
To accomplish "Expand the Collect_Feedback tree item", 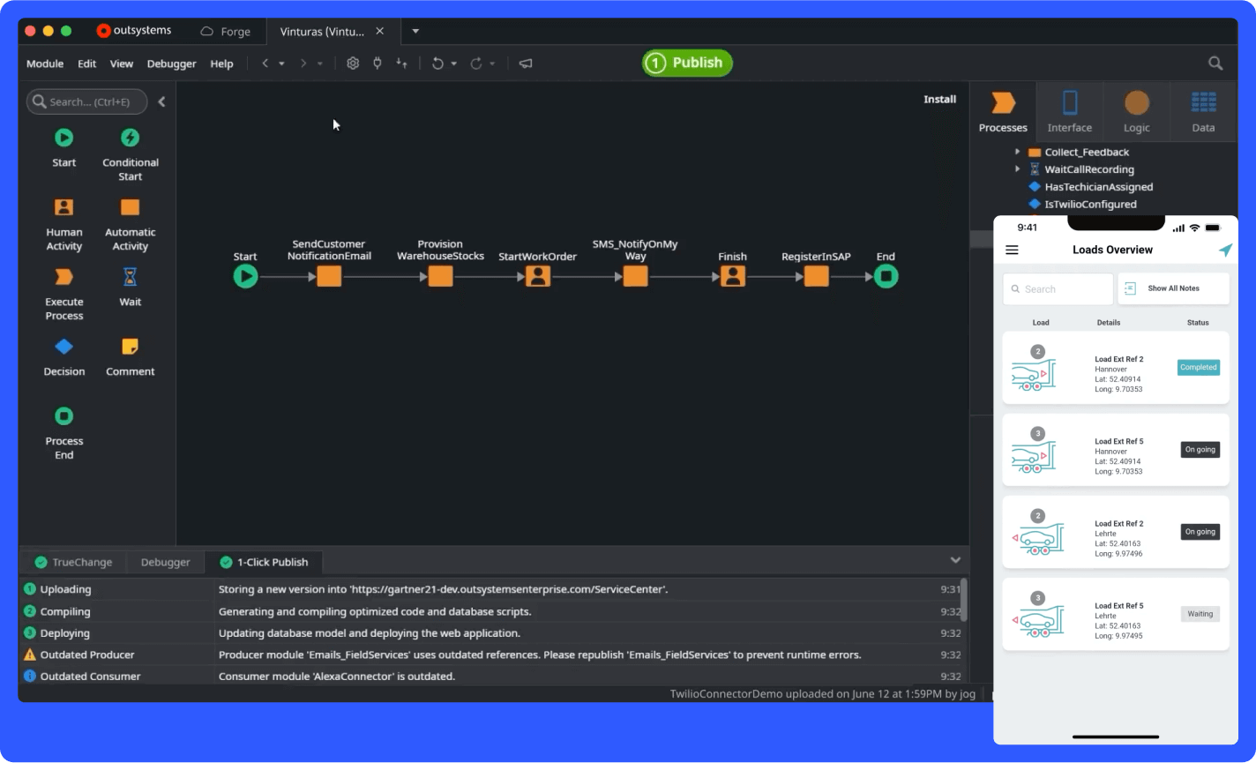I will pyautogui.click(x=1017, y=153).
